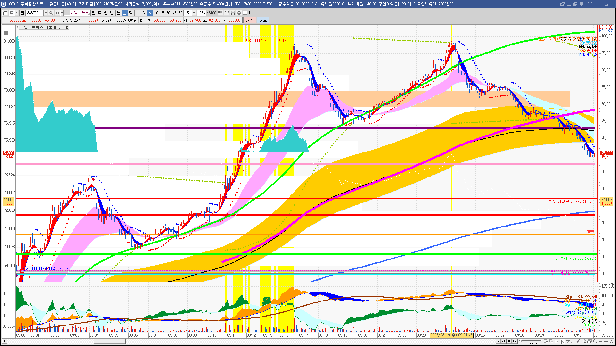This screenshot has height=346, width=616.
Task: Click the 매도 sell button
Action: (263, 20)
